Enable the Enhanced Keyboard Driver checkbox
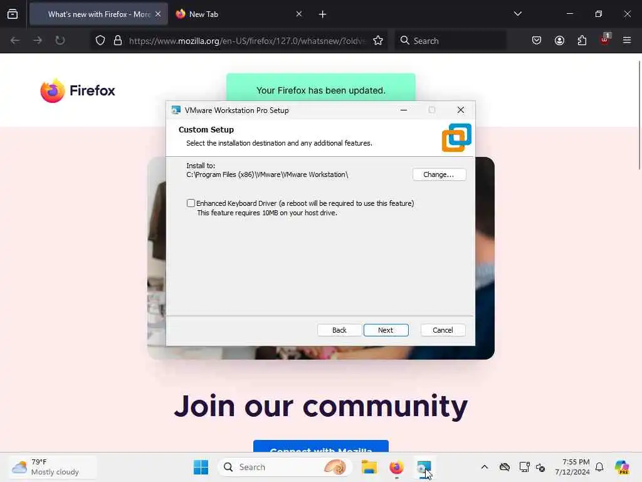 coord(191,203)
